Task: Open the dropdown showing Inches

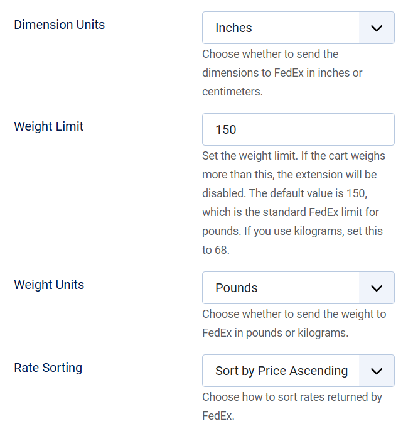Action: tap(281, 28)
